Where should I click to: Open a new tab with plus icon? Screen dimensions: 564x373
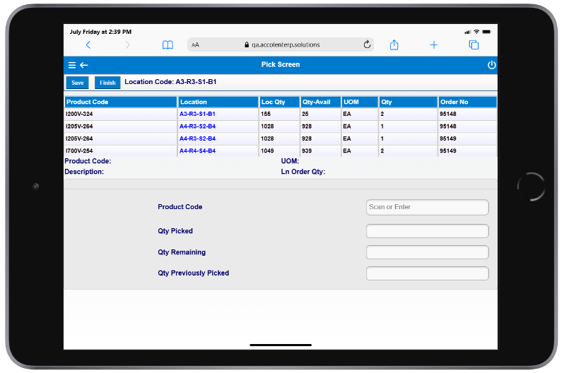pyautogui.click(x=434, y=45)
